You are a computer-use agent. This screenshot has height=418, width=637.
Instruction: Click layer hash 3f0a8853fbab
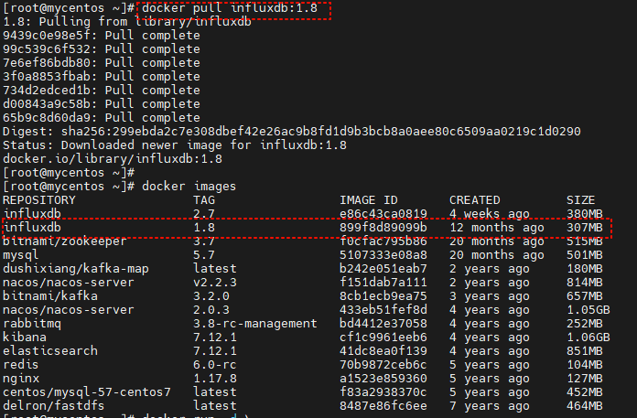47,76
